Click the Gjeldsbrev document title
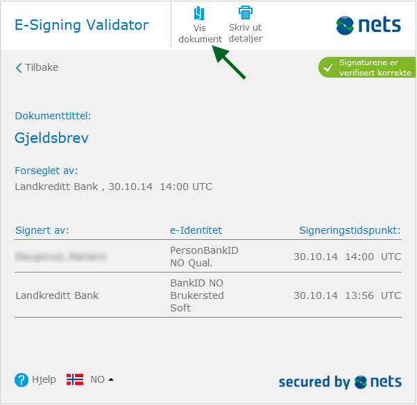 (x=51, y=138)
